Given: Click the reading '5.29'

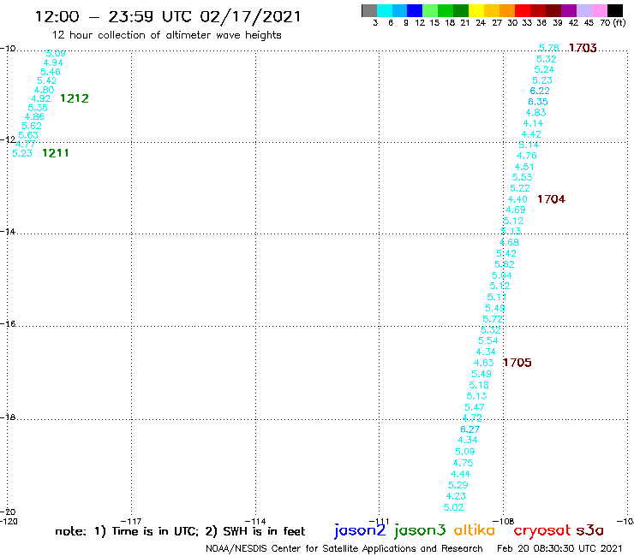Looking at the screenshot, I should 458,485.
